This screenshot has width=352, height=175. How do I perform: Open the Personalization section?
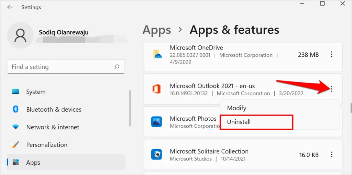point(47,145)
